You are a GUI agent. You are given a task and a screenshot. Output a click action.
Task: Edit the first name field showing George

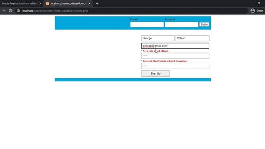[158, 38]
